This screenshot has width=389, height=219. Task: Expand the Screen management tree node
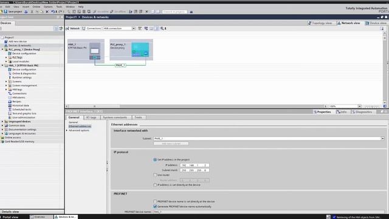coord(6,85)
